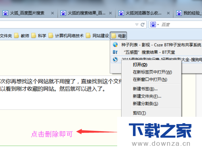Click the 电影 folder icon
Image resolution: width=202 pixels, height=151 pixels.
(114, 36)
